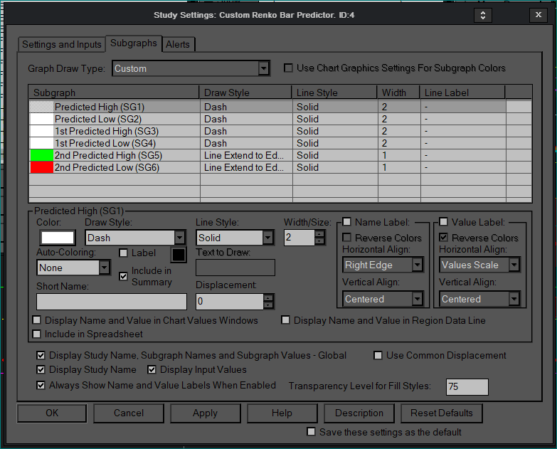Open the white Color picker for Predicted High
557x449 pixels.
click(x=58, y=238)
